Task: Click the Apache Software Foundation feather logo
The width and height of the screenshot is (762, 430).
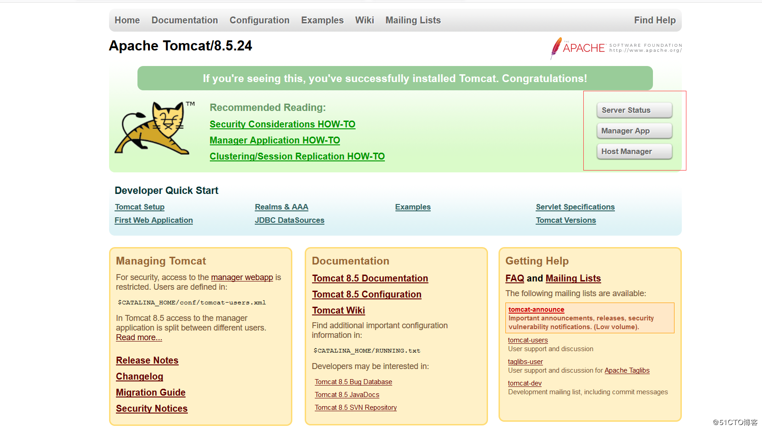Action: point(616,48)
